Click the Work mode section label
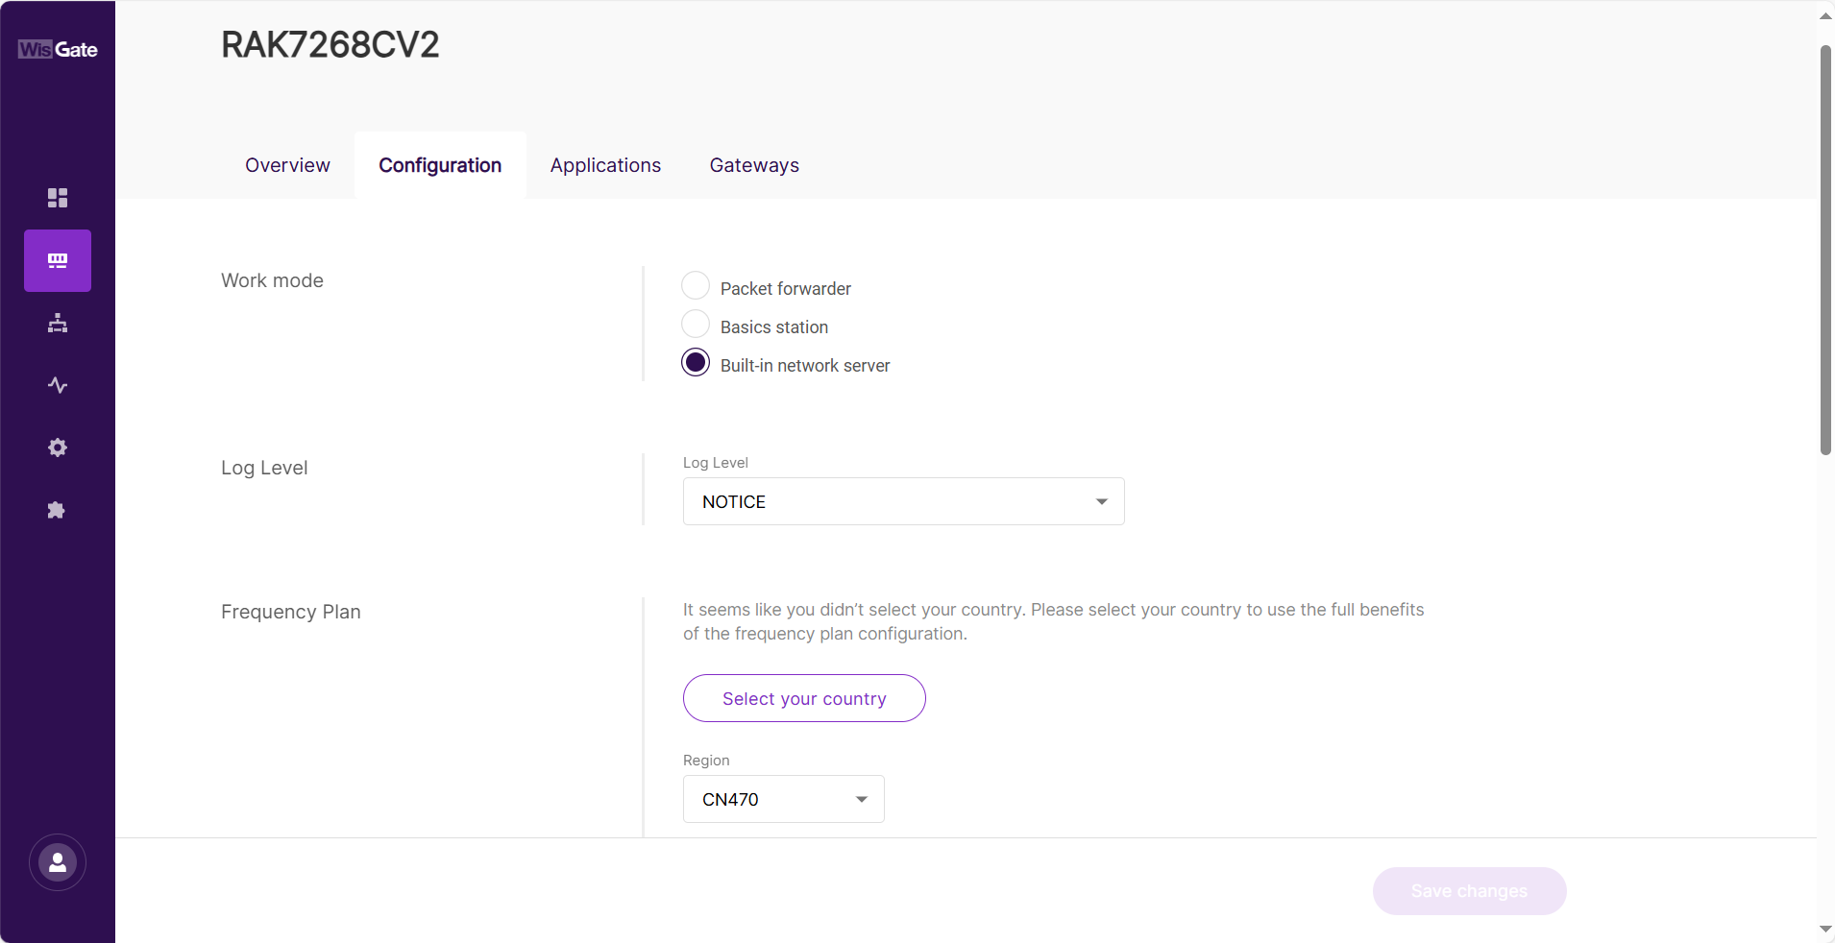This screenshot has width=1835, height=943. [272, 280]
